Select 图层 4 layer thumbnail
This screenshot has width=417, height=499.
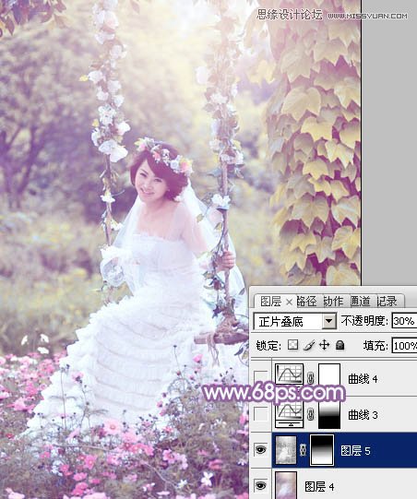[x=285, y=485]
